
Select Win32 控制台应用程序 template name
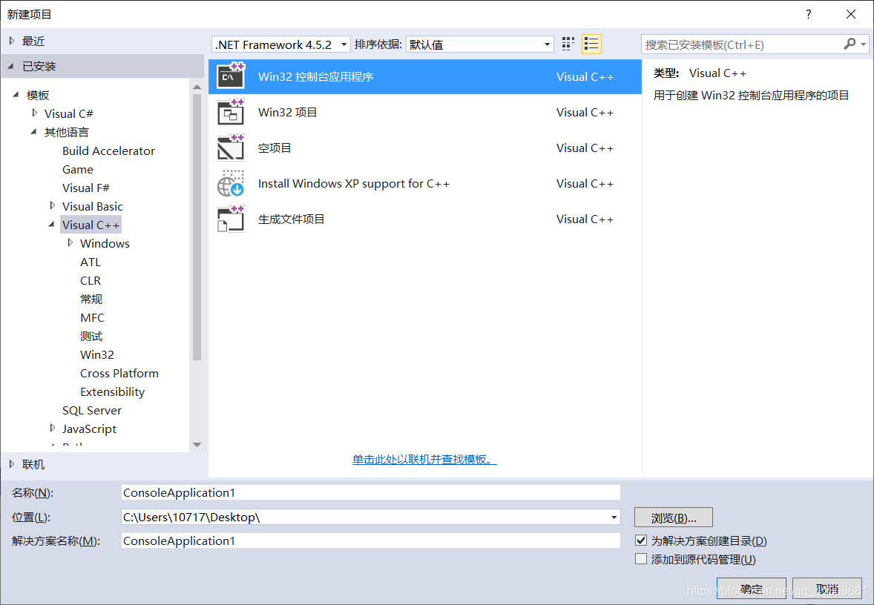(x=315, y=76)
